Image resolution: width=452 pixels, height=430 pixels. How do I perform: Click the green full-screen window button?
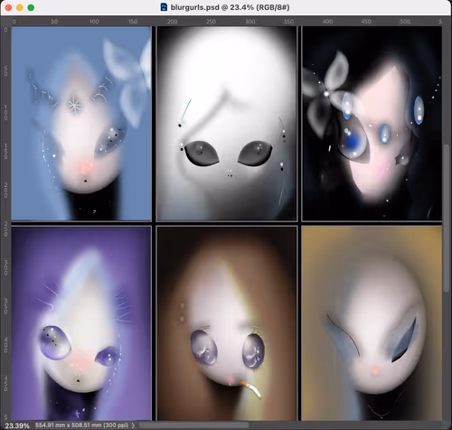tap(31, 7)
